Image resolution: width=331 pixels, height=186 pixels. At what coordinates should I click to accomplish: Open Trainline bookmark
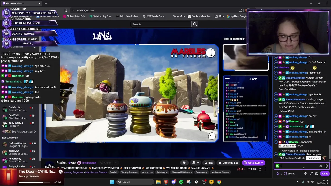[101, 16]
